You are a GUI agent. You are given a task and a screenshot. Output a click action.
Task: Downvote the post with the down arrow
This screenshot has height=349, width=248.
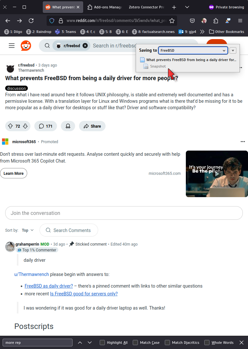tap(25, 126)
